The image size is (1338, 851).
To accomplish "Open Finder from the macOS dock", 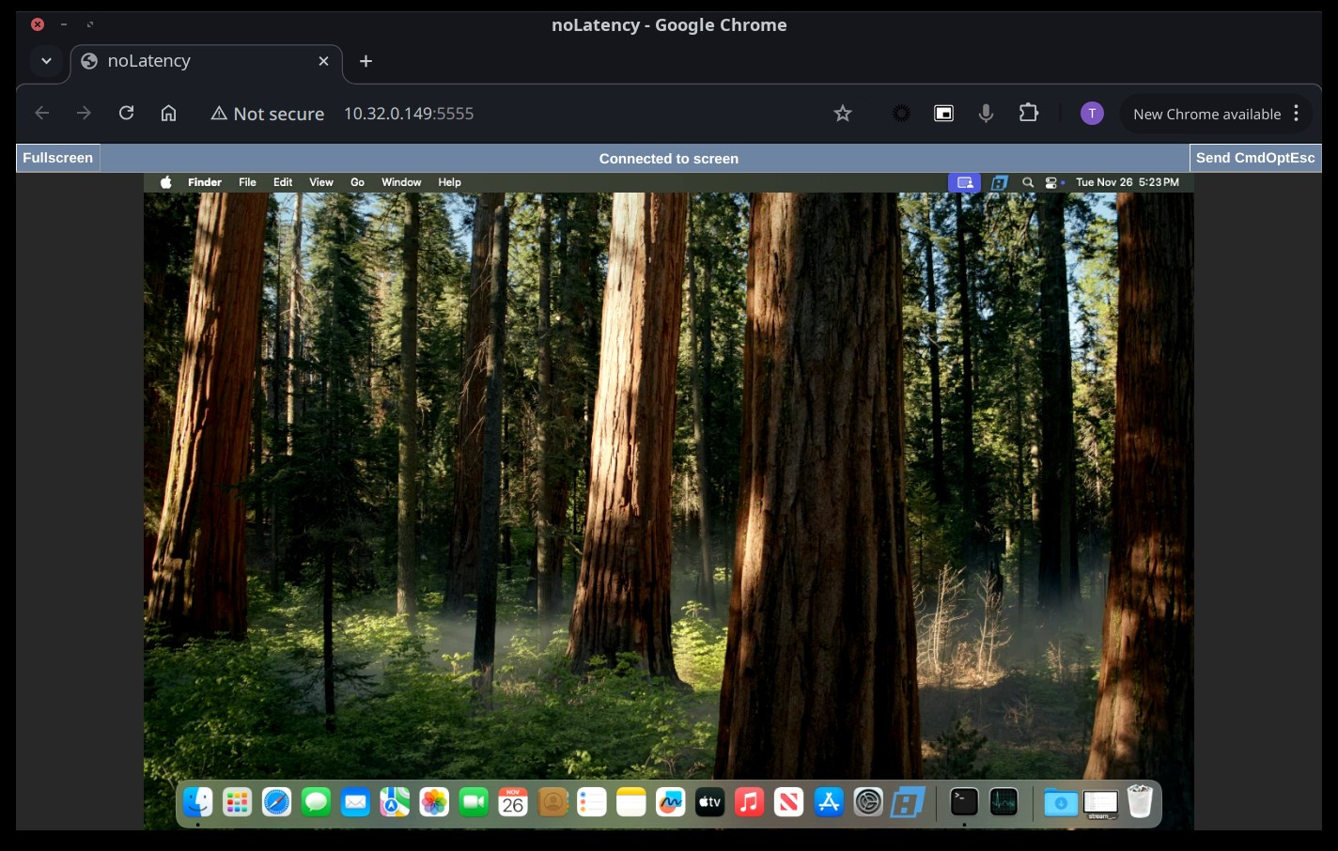I will (x=197, y=802).
